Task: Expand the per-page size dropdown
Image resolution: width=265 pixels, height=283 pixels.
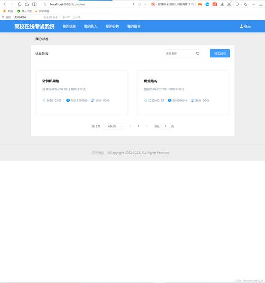Action: (114, 126)
